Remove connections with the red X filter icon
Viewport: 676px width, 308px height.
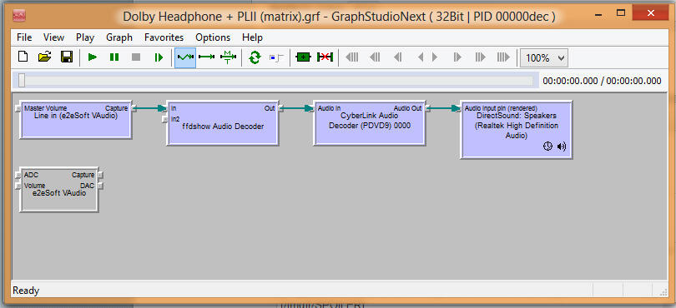pyautogui.click(x=325, y=57)
